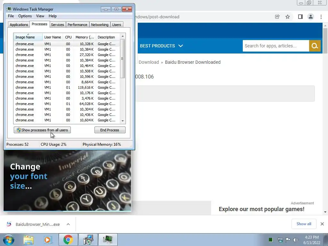The image size is (328, 246).
Task: Click Show all downloads button
Action: coord(304,224)
